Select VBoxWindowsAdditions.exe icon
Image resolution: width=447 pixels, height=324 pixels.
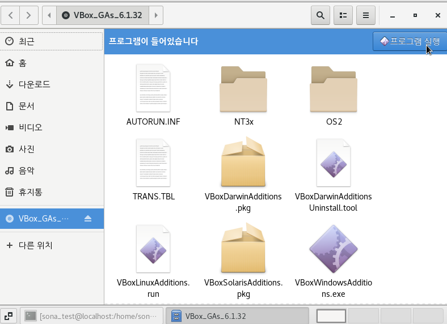coord(334,249)
